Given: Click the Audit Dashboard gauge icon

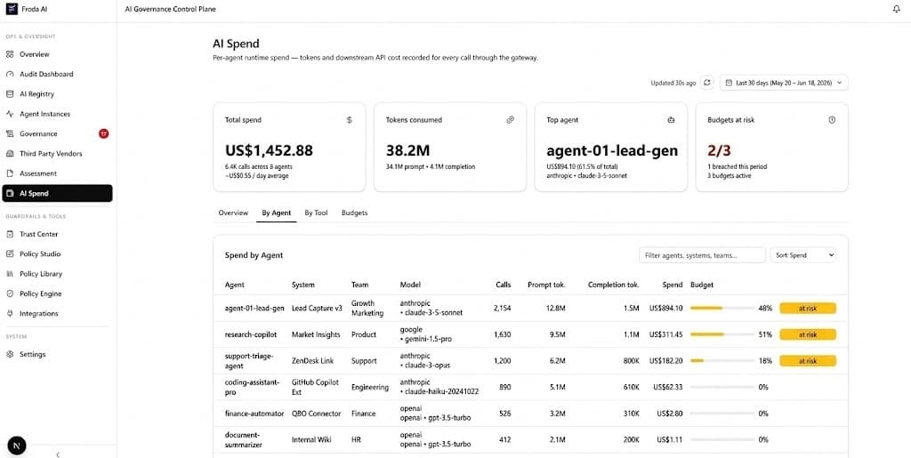Looking at the screenshot, I should pos(9,75).
